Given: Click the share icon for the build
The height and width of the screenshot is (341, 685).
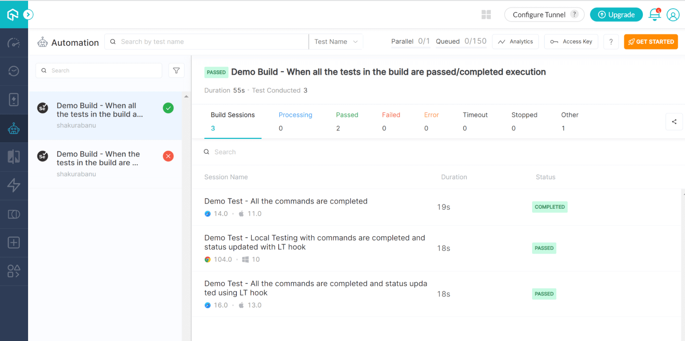Looking at the screenshot, I should [674, 122].
